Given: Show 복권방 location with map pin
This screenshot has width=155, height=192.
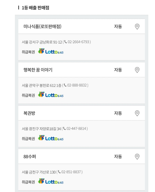Looking at the screenshot, I should point(137,113).
